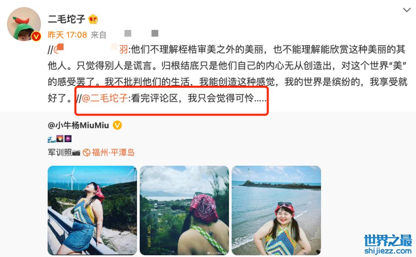Click the 昨天 17:08 timestamp
Image resolution: width=416 pixels, height=257 pixels.
point(67,35)
